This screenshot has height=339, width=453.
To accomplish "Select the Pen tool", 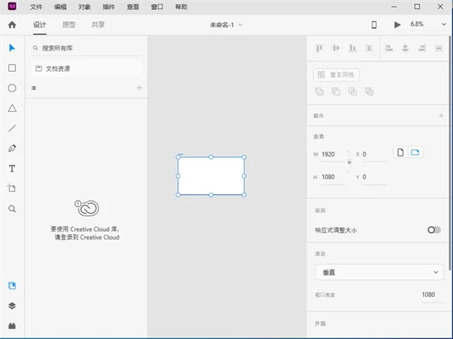I will (x=12, y=148).
